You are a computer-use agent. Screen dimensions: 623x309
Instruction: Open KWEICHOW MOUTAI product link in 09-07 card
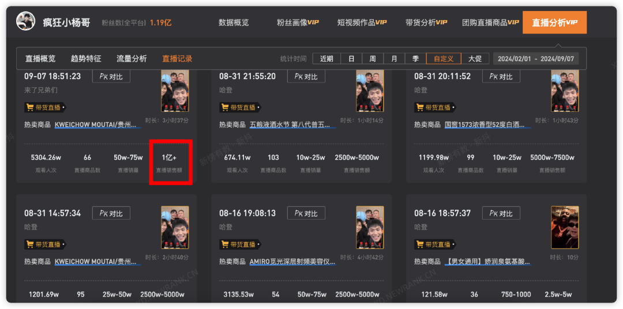(97, 125)
